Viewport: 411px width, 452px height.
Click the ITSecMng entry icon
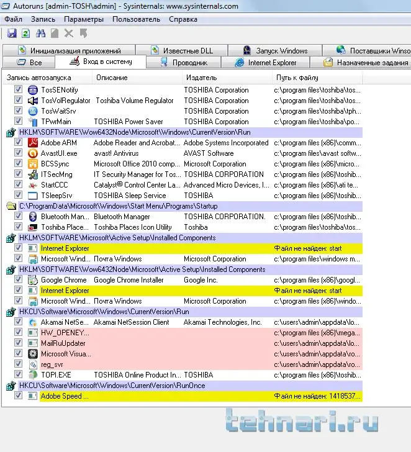[32, 174]
